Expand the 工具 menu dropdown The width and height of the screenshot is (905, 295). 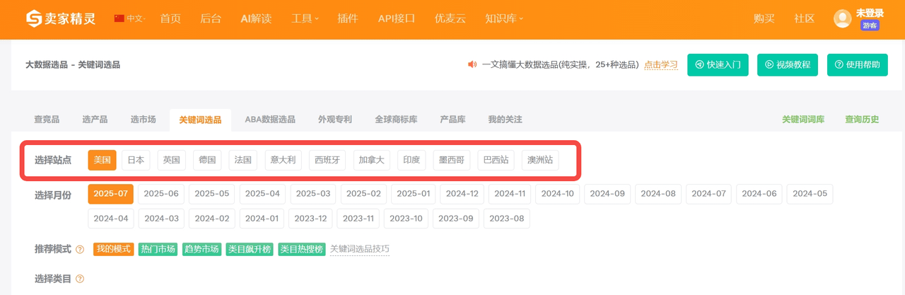point(305,19)
